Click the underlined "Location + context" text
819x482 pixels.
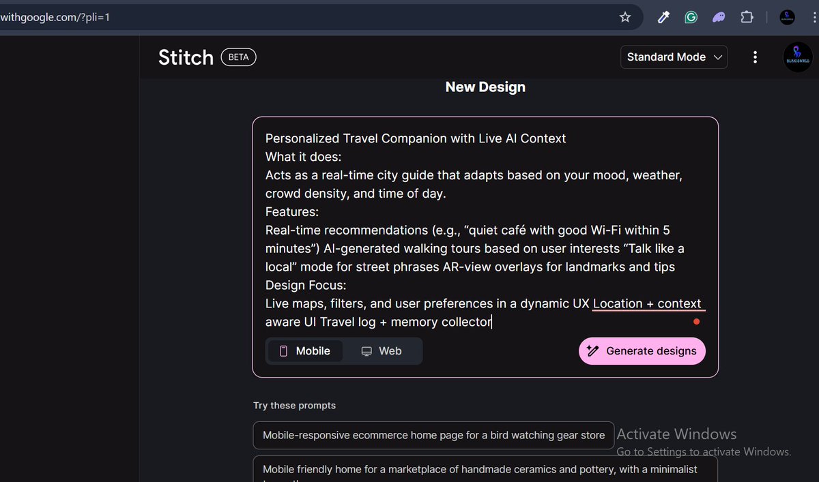(x=647, y=303)
